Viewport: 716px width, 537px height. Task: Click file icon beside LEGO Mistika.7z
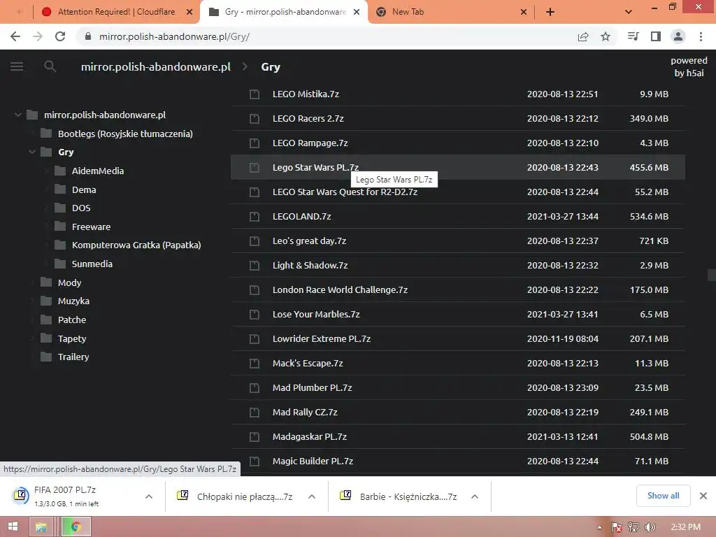(255, 94)
